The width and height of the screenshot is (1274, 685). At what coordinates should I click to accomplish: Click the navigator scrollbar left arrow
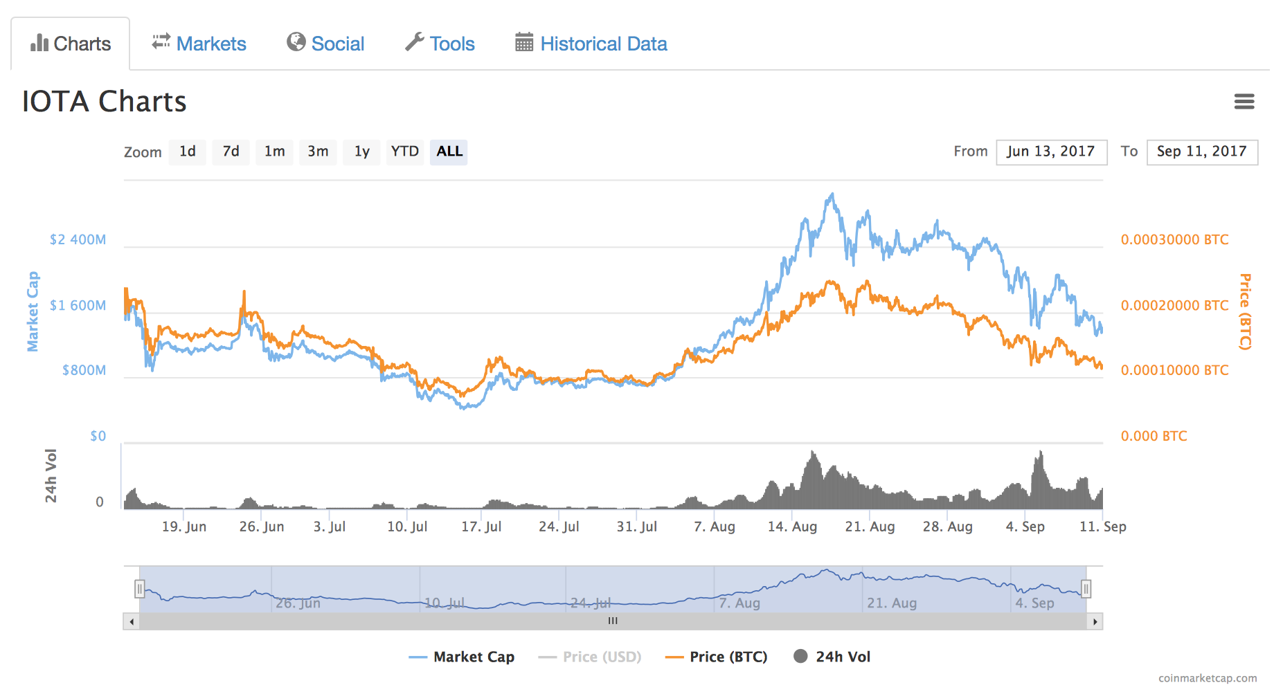click(132, 621)
